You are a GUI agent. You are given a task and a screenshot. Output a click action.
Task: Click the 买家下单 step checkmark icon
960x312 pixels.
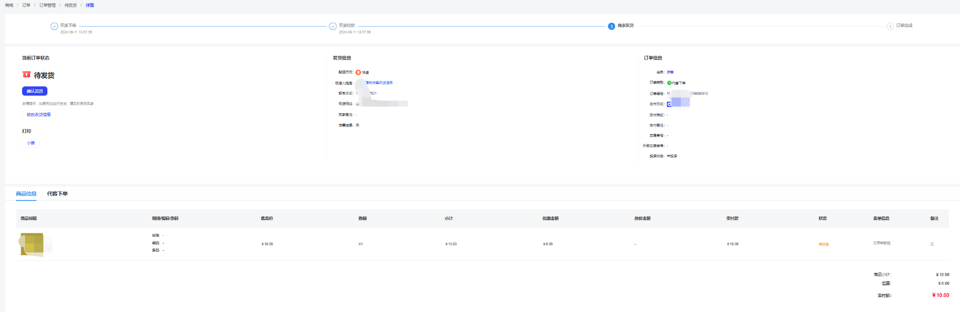54,26
